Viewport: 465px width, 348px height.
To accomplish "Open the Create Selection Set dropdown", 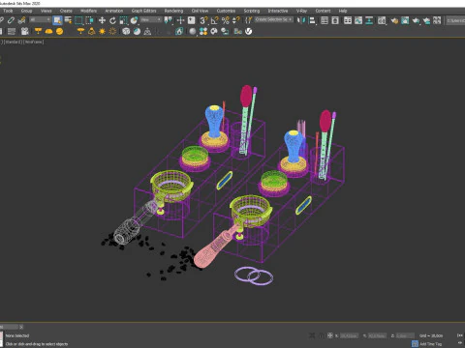I will [x=274, y=19].
